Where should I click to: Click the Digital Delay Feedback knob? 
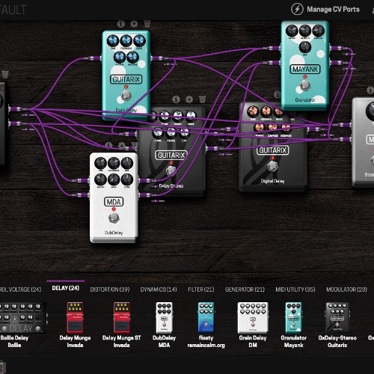(x=266, y=111)
